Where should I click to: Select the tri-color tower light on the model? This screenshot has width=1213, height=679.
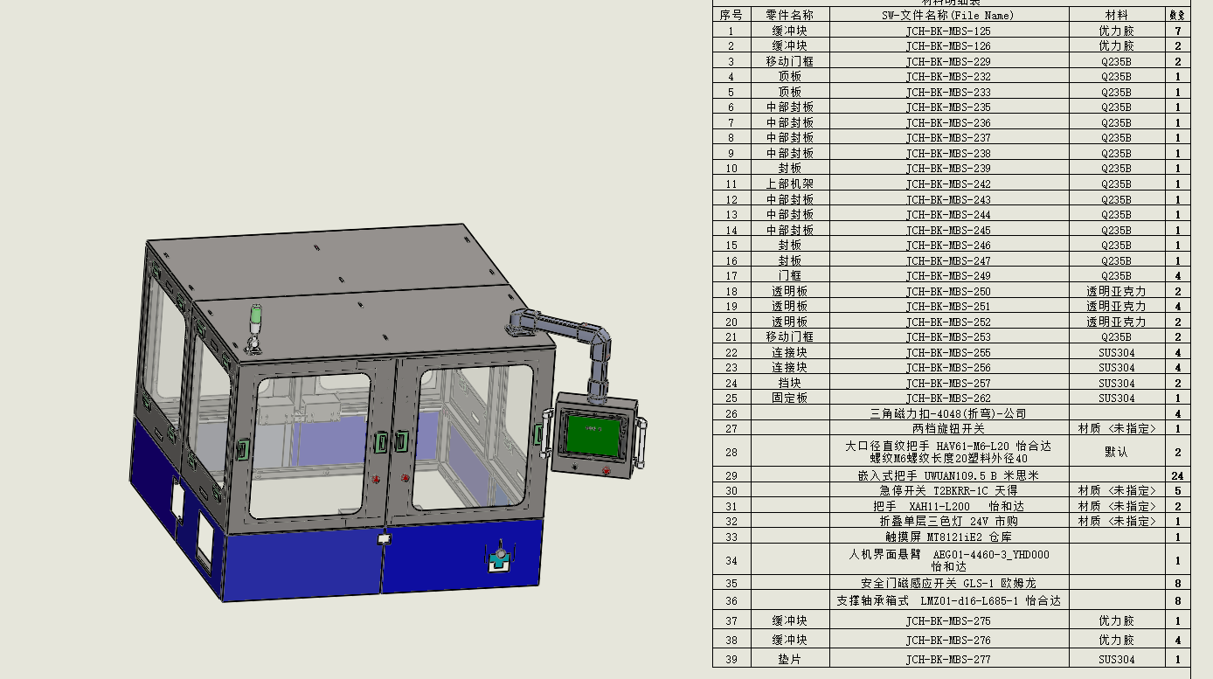(255, 329)
